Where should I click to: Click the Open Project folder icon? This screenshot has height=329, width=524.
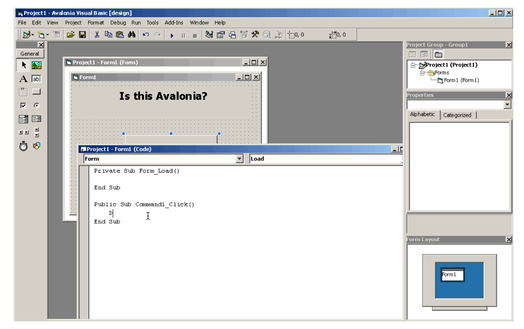coord(71,35)
